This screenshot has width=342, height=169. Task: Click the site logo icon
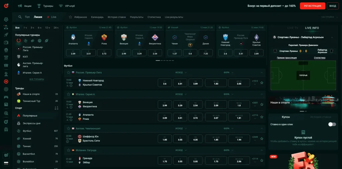(x=6, y=6)
